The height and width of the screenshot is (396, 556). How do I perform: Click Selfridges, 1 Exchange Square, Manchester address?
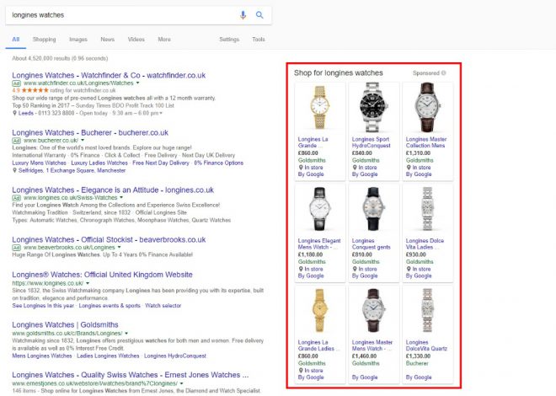point(72,170)
